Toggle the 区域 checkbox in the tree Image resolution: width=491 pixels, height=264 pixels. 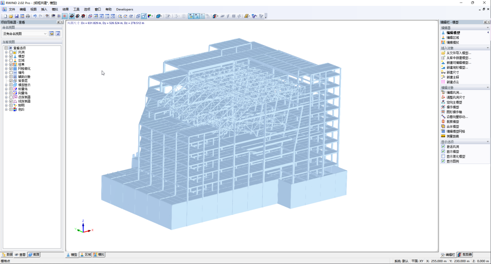tap(11, 60)
